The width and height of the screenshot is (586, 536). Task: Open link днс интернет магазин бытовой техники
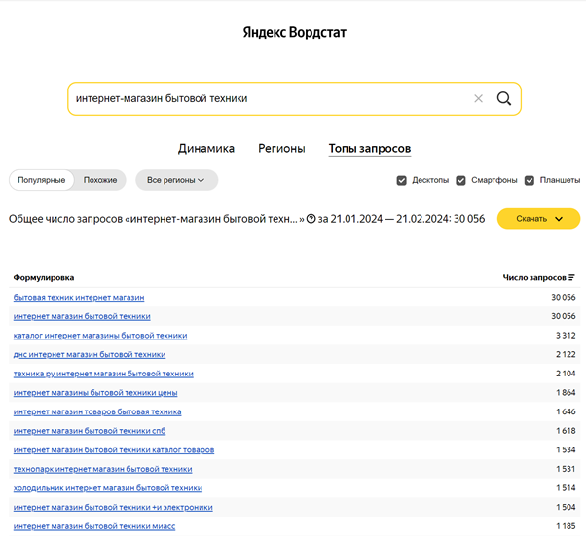tap(90, 354)
